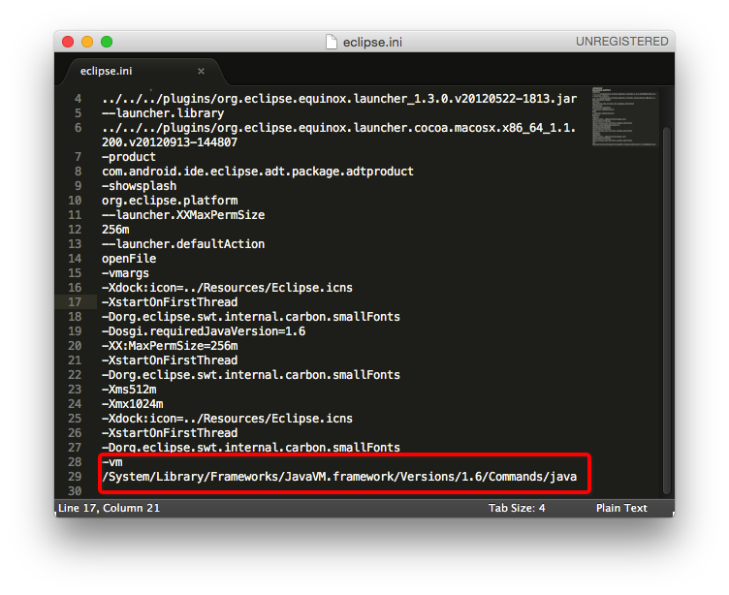Click the 200.v20120913-144807 wrapped line
Image resolution: width=729 pixels, height=595 pixels.
tap(170, 142)
